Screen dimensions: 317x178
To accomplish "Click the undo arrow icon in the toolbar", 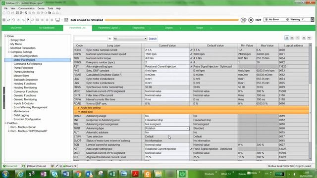I will coord(13,20).
